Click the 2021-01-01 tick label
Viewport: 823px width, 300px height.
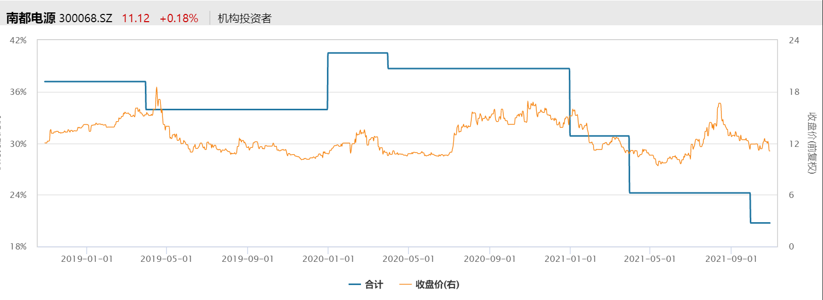point(570,259)
